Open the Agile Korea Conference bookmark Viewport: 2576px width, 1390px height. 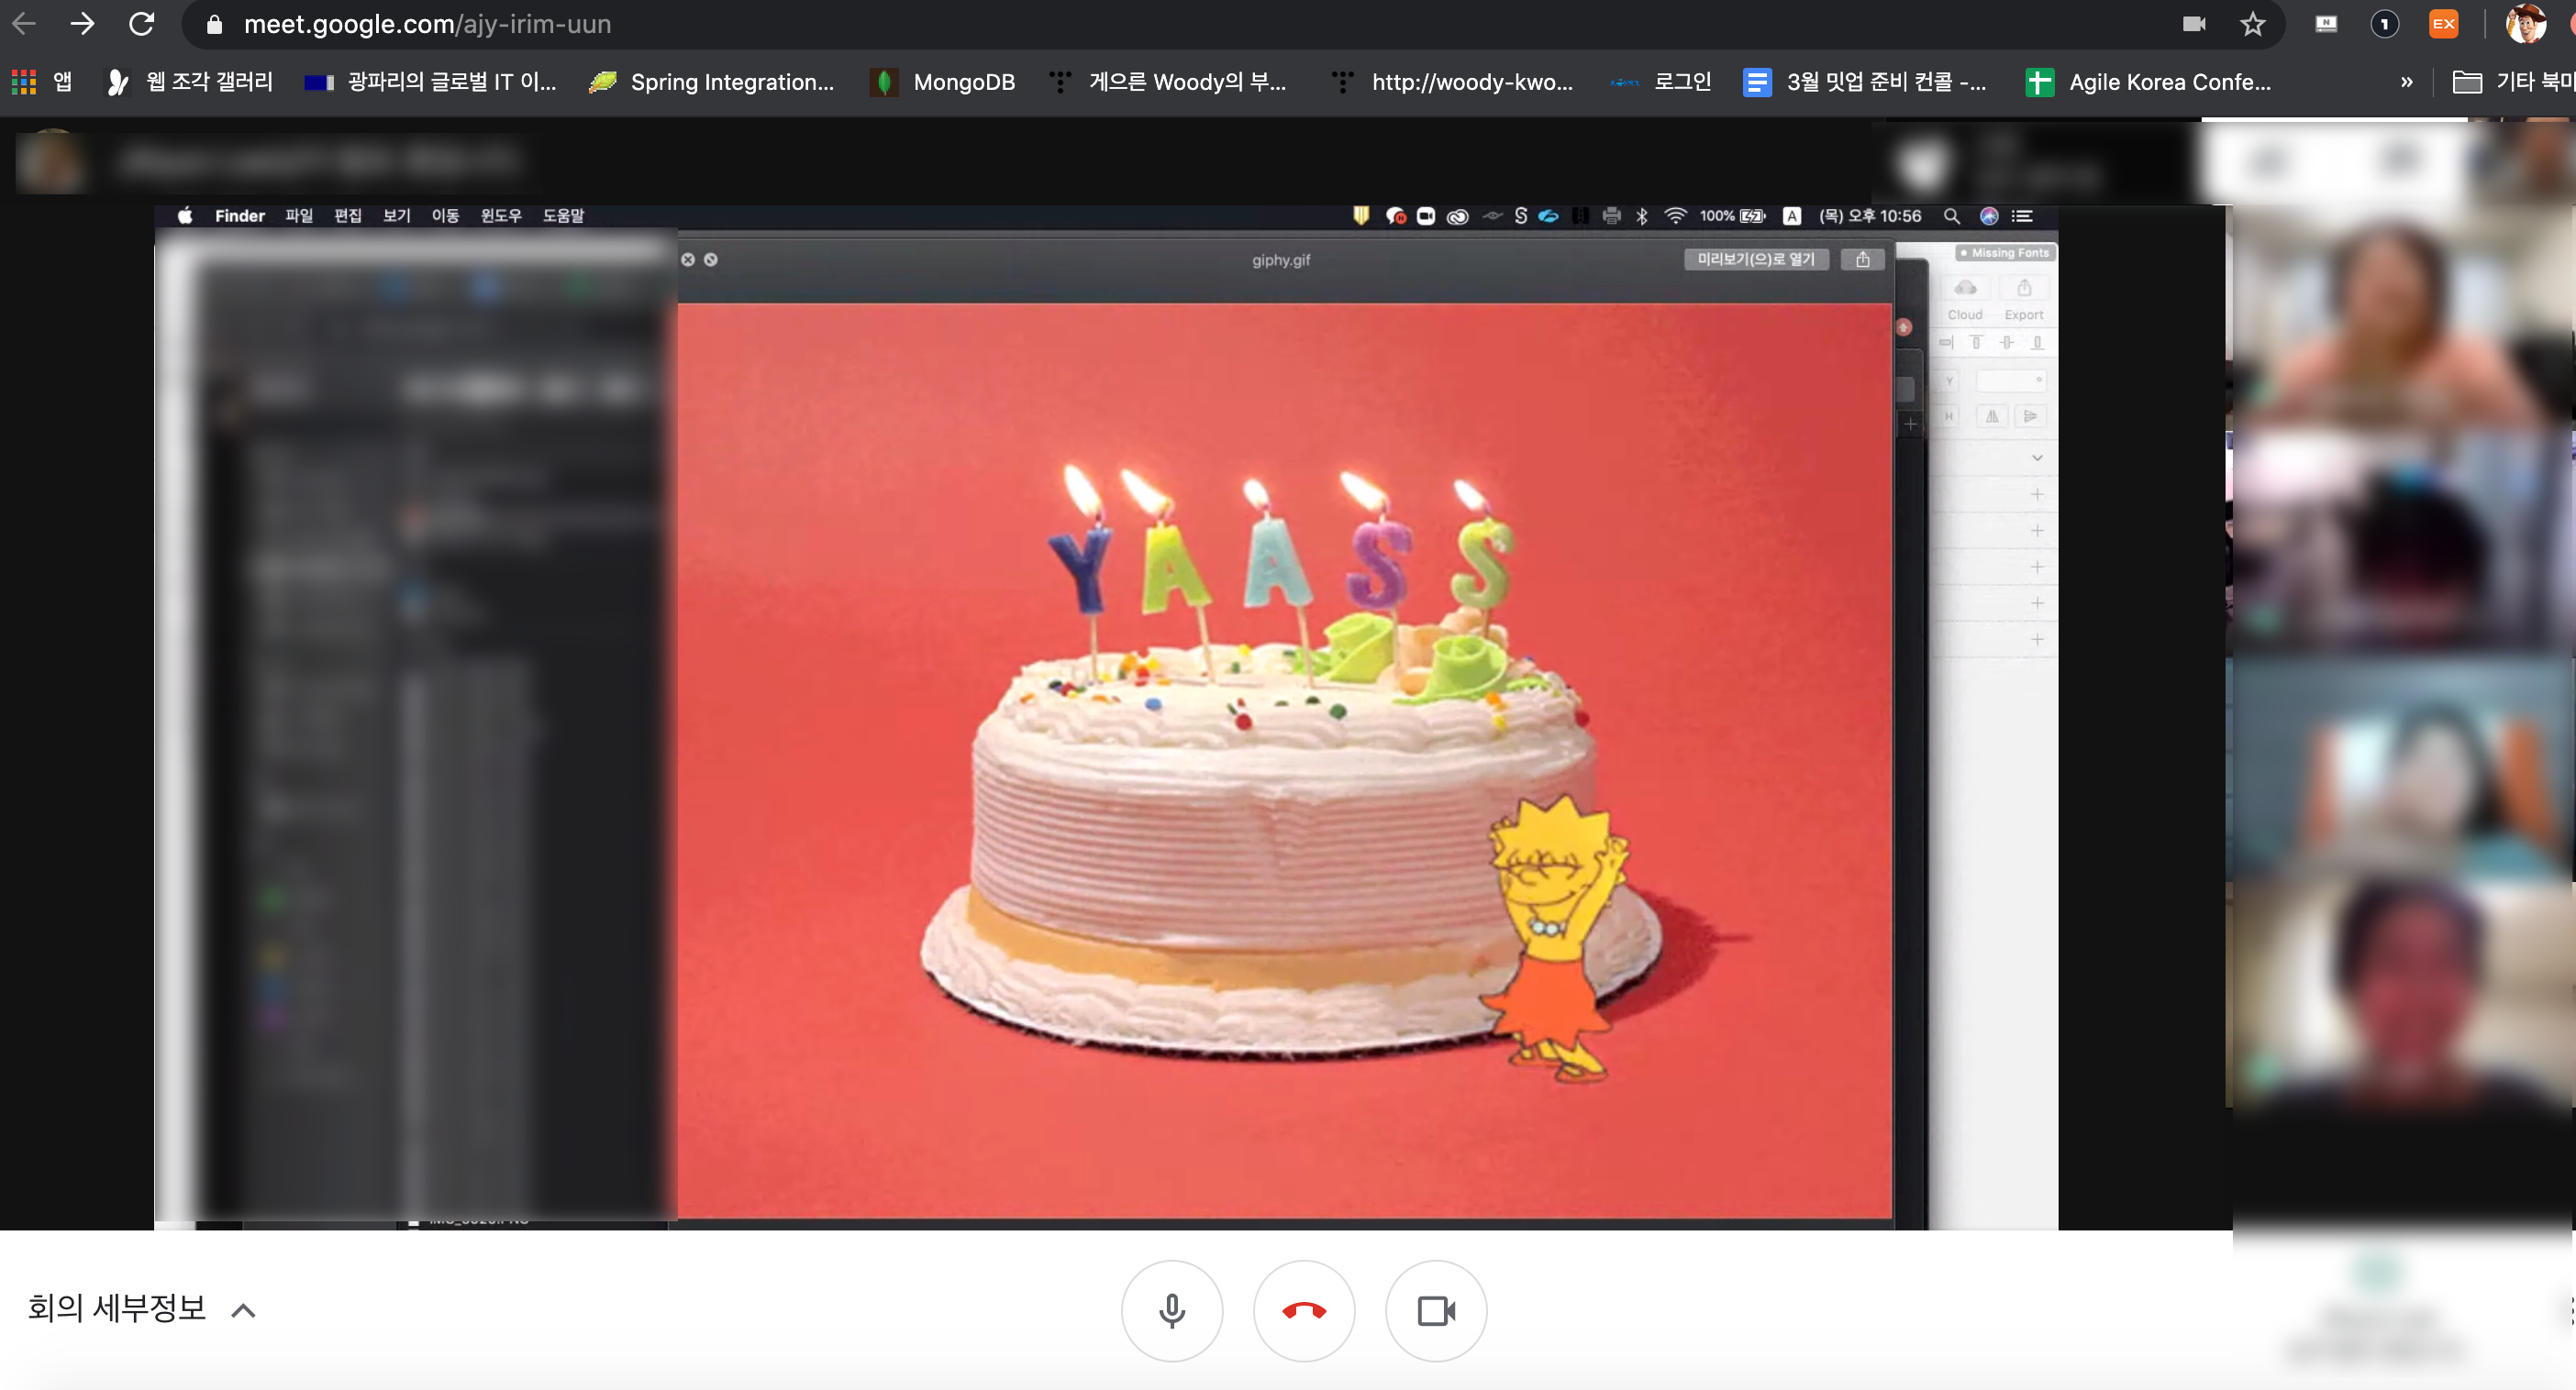click(2148, 82)
